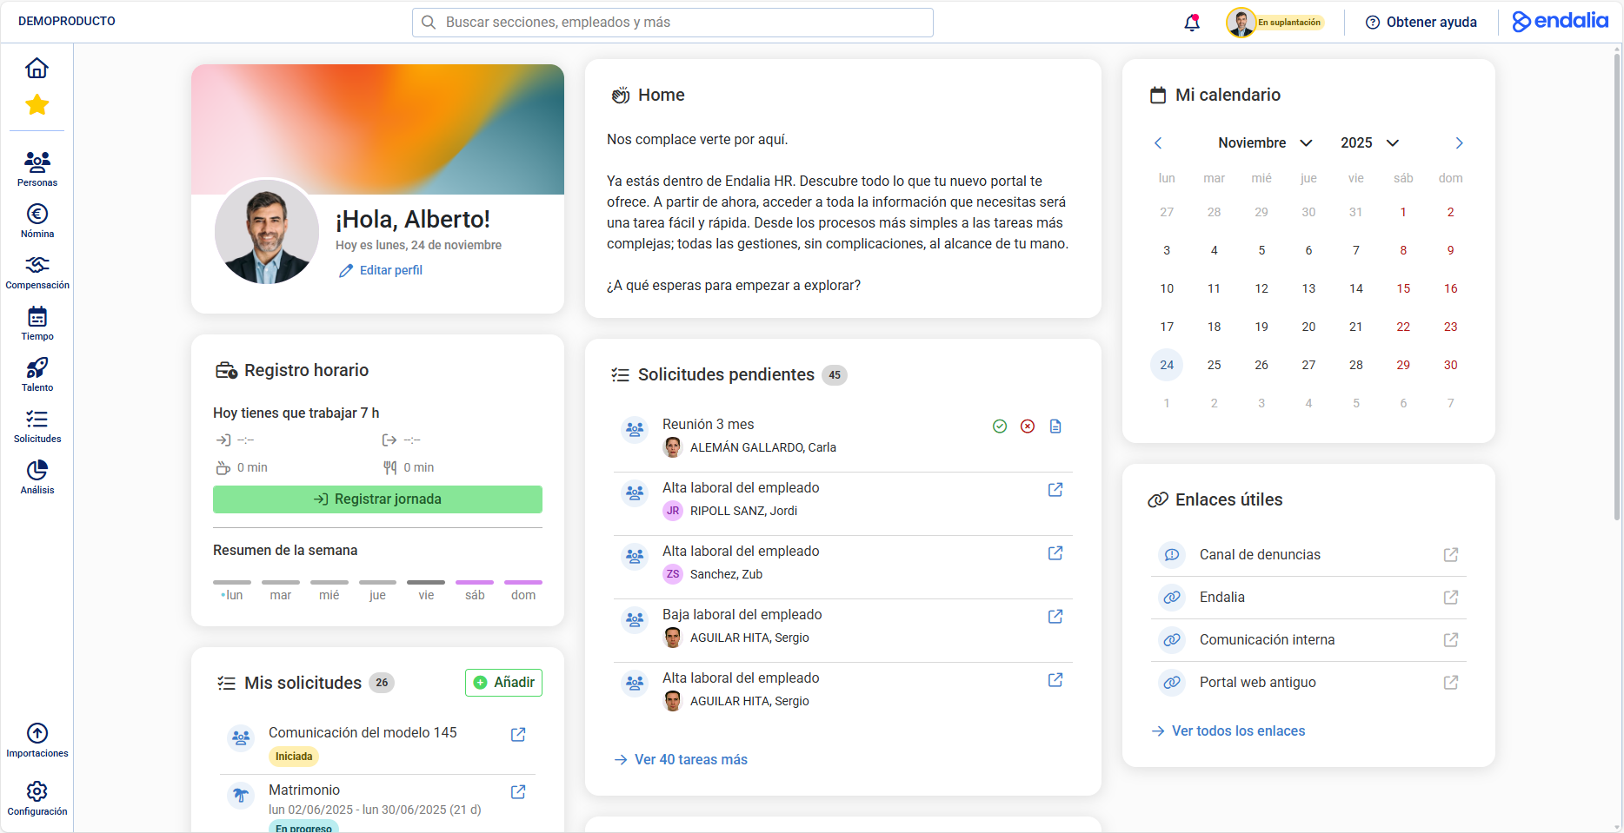This screenshot has height=833, width=1624.
Task: Click the sábado bar in weekly summary
Action: tap(475, 582)
